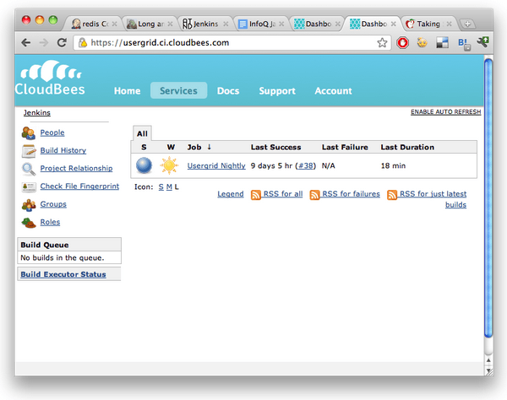The image size is (507, 400).
Task: Open Build Executor Status link
Action: point(63,274)
